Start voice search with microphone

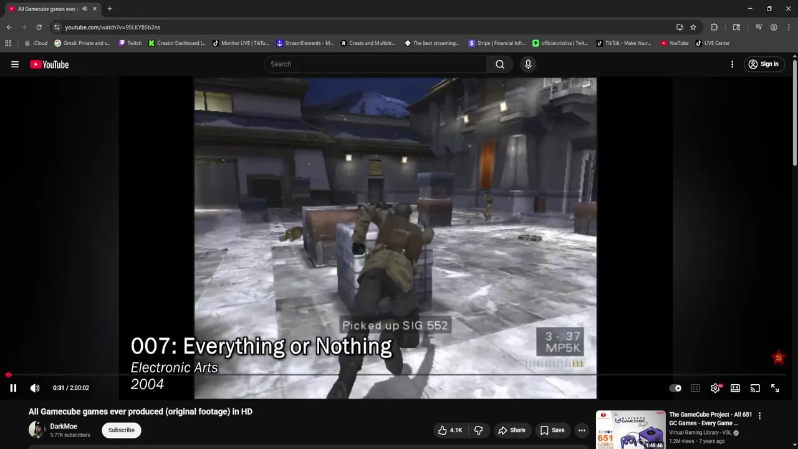(x=528, y=64)
